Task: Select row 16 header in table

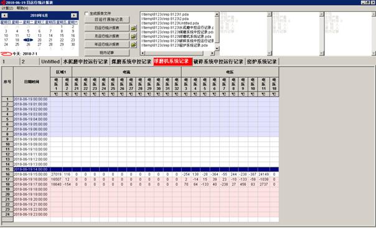Action: pyautogui.click(x=7, y=174)
